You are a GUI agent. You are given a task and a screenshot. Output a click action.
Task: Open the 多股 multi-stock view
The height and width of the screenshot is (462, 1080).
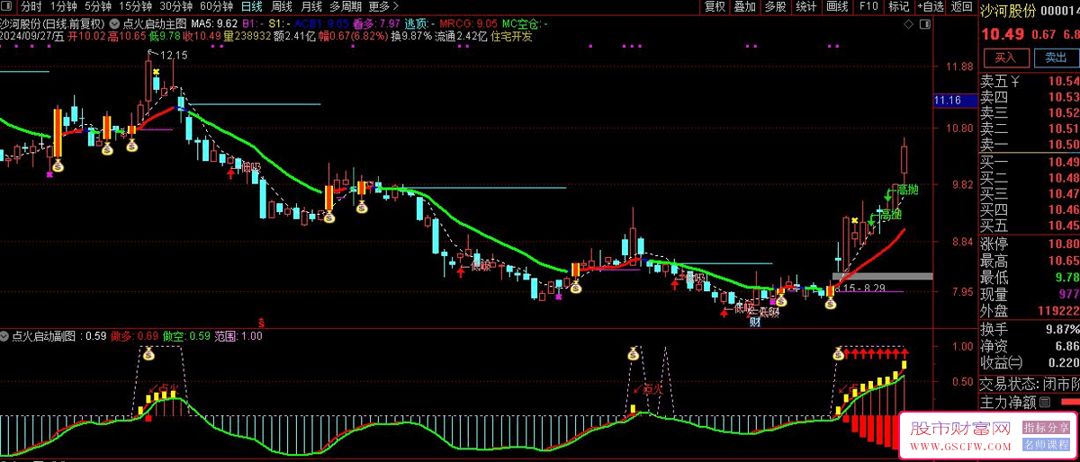[776, 6]
